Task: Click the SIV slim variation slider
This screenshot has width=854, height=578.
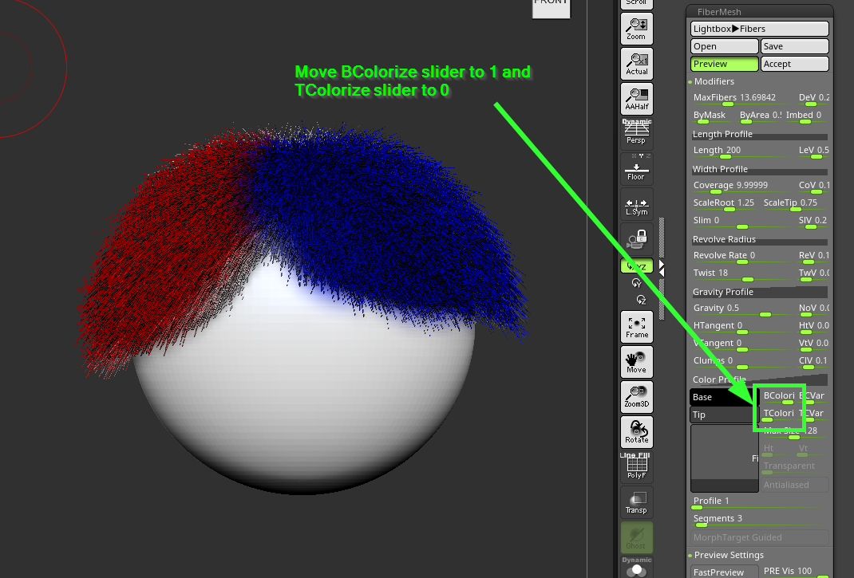Action: click(813, 221)
